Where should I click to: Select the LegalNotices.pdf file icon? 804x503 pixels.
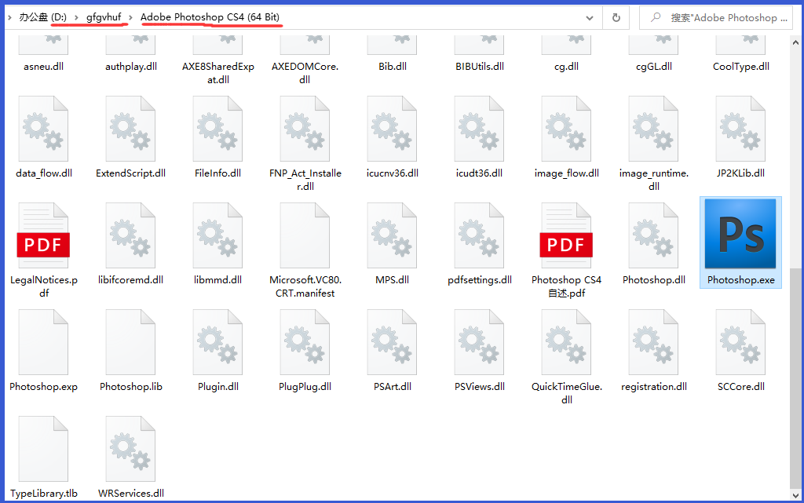coord(43,235)
